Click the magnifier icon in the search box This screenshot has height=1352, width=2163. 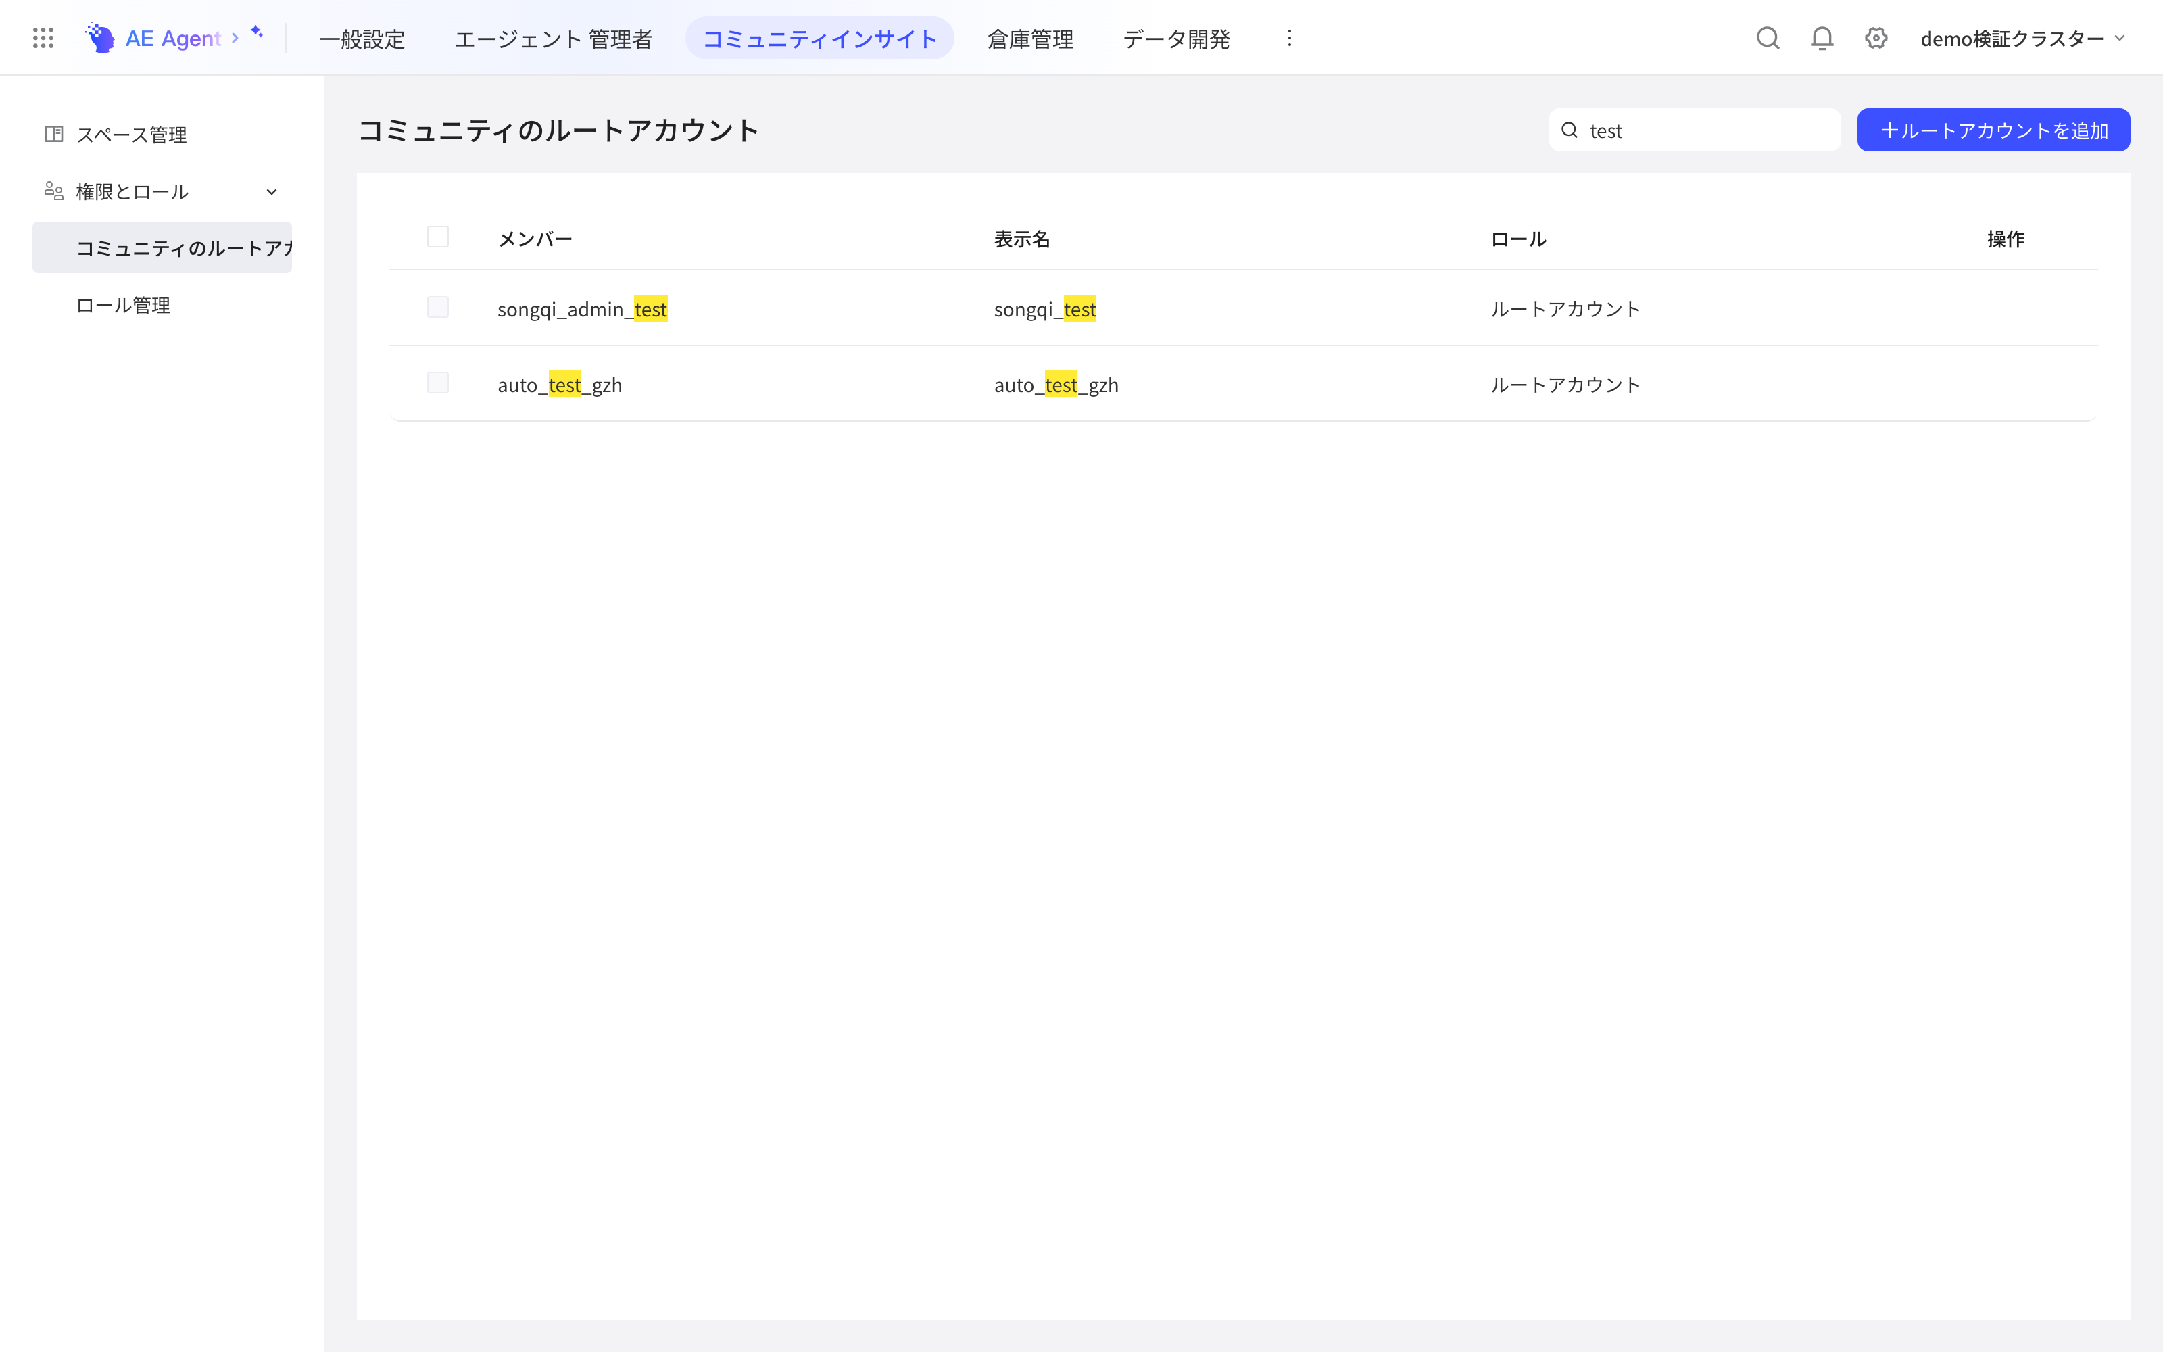1570,130
